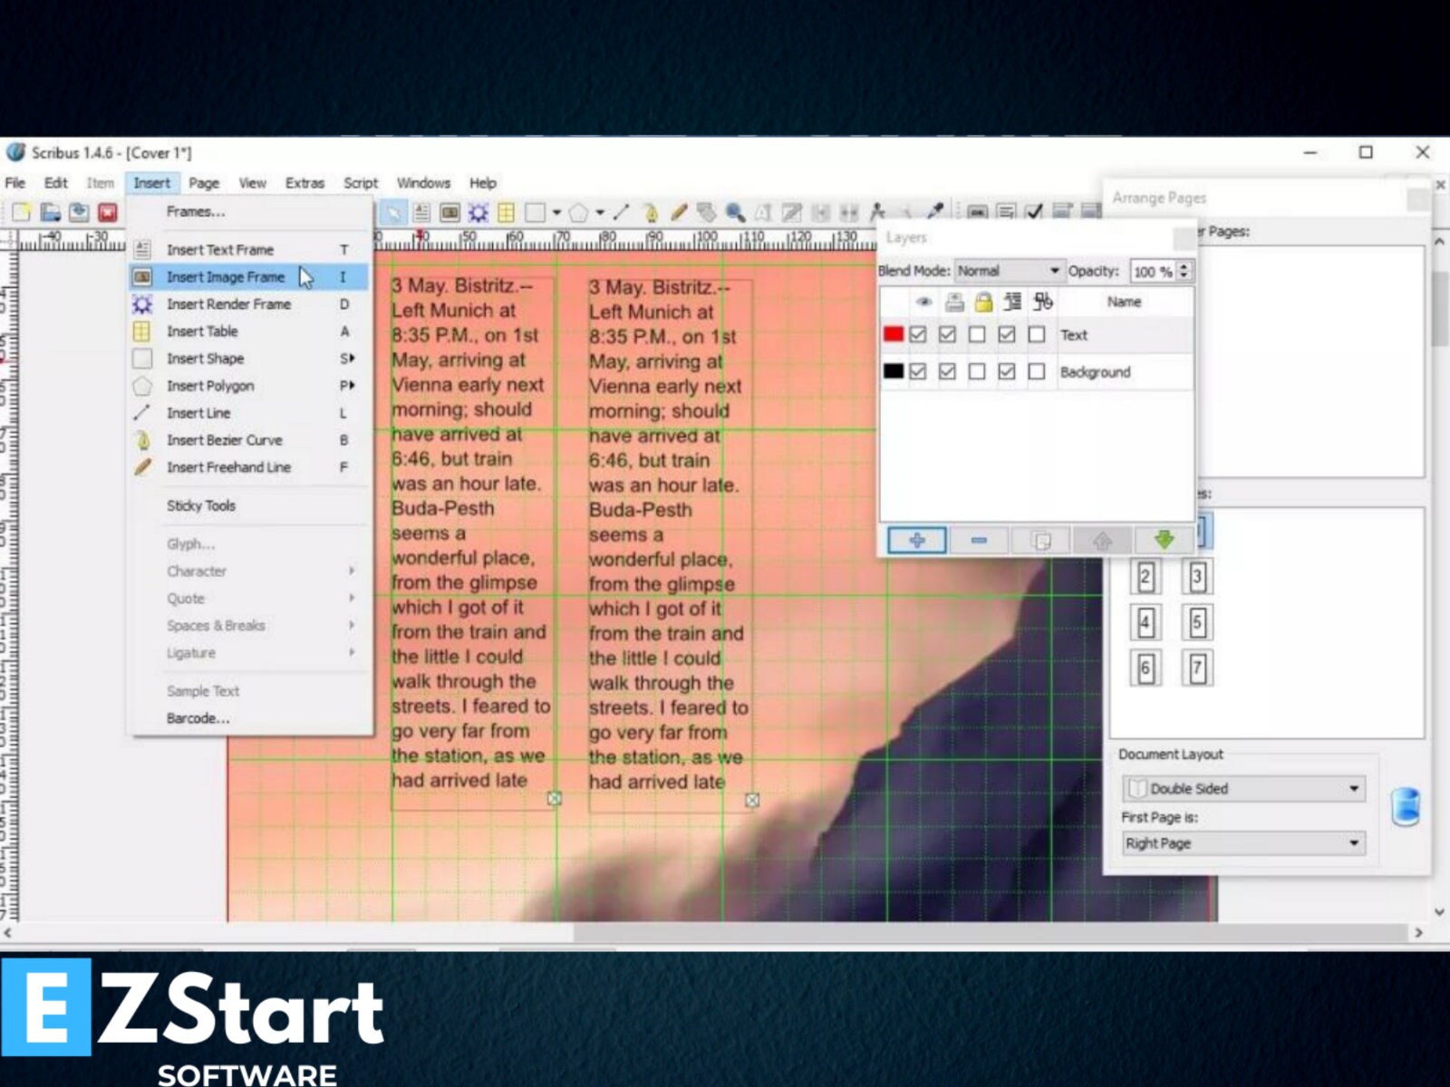Click the red color swatch of Text layer
The image size is (1450, 1087).
pos(894,334)
